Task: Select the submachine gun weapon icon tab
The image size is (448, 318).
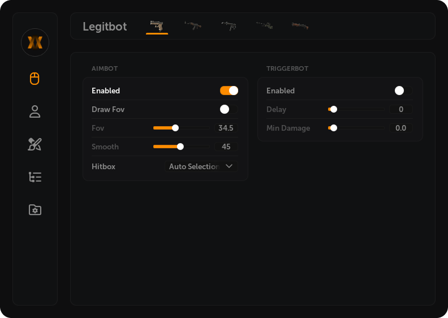Action: (x=229, y=25)
